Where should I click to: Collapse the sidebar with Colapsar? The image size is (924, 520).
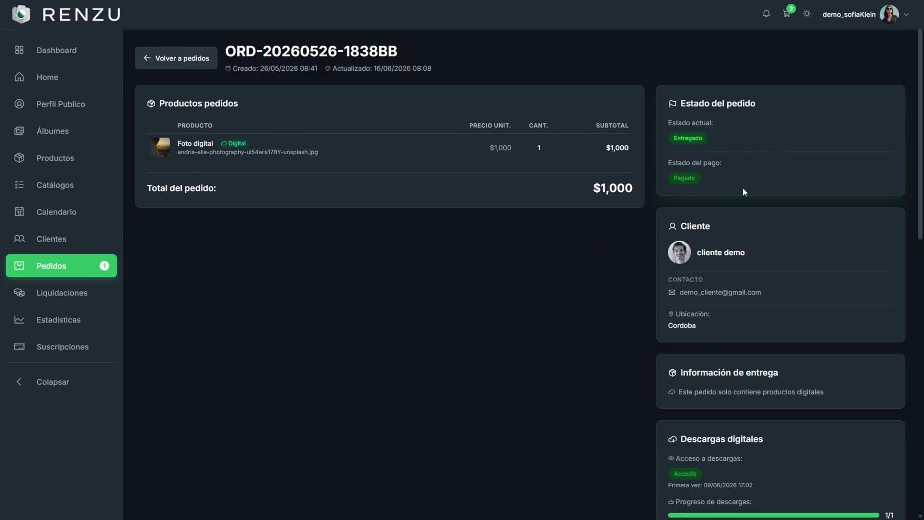click(61, 382)
